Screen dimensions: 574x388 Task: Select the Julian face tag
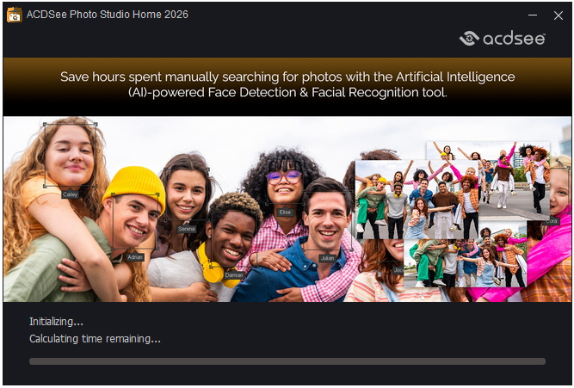327,258
